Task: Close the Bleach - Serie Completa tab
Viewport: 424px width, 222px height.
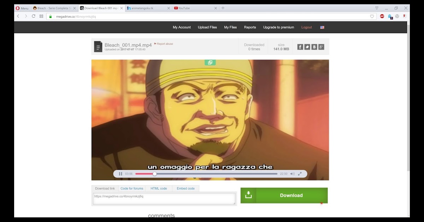Action: (x=74, y=8)
